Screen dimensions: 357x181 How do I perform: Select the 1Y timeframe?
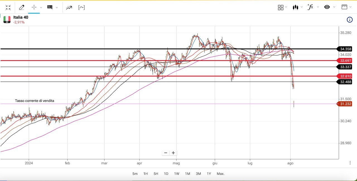tap(209, 174)
